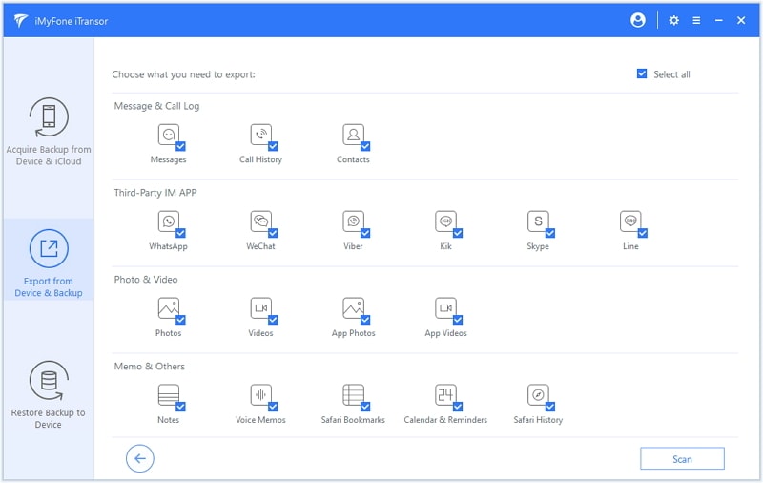The height and width of the screenshot is (483, 763).
Task: Click the Voice Memos icon
Action: click(260, 395)
